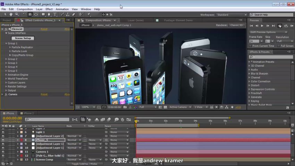Toggle the Curves effect fx switch
The width and height of the screenshot is (295, 166).
click(6, 94)
